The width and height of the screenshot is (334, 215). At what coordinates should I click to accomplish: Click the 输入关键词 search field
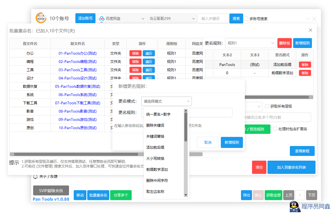pos(213,18)
